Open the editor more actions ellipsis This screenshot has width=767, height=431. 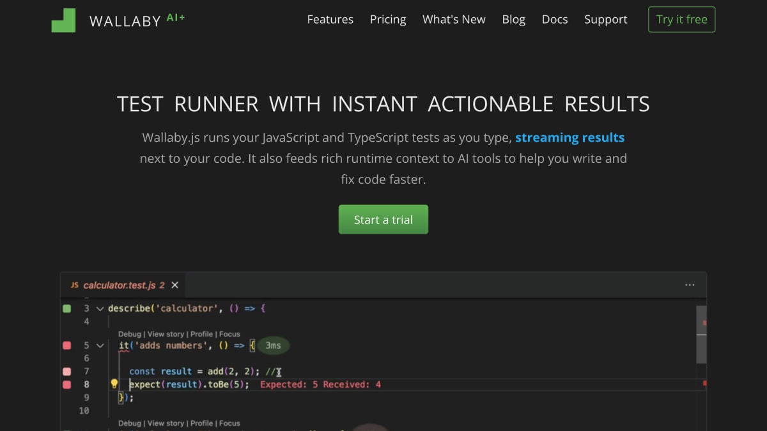[x=690, y=285]
